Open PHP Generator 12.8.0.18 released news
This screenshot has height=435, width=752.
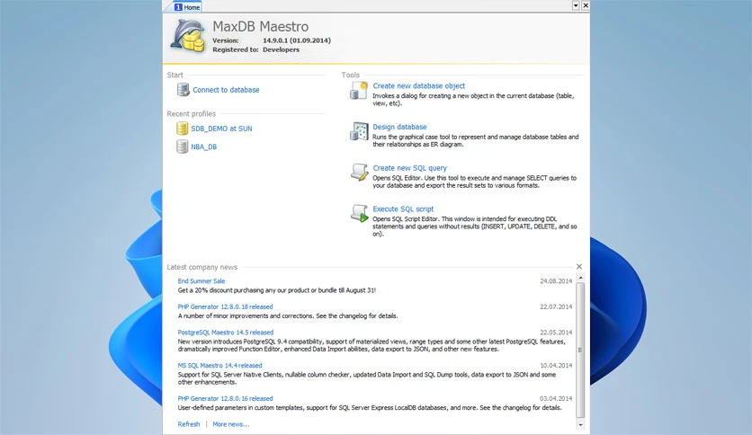pyautogui.click(x=225, y=306)
